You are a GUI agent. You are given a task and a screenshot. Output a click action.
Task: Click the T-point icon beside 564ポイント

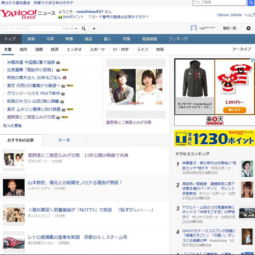tap(60, 17)
